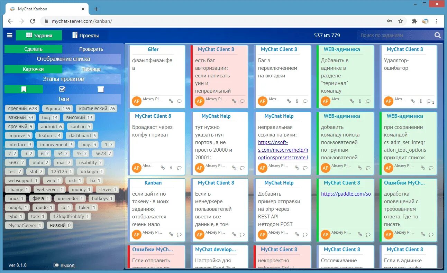This screenshot has width=447, height=273.
Task: Reload the browser page
Action: click(x=33, y=21)
